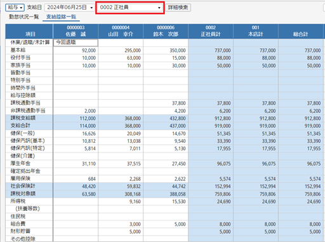Select the 社会保険計 row label
The height and width of the screenshot is (242, 325).
(x=23, y=186)
